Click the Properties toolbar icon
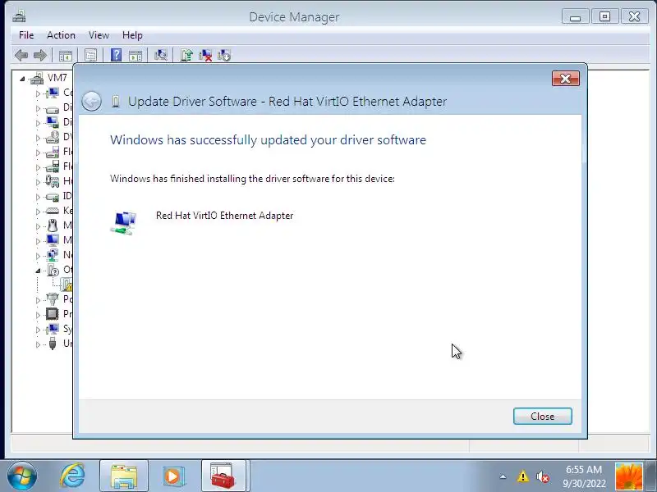 (x=90, y=55)
